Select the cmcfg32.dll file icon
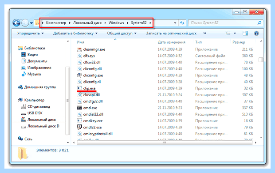The image size is (275, 173). (79, 101)
